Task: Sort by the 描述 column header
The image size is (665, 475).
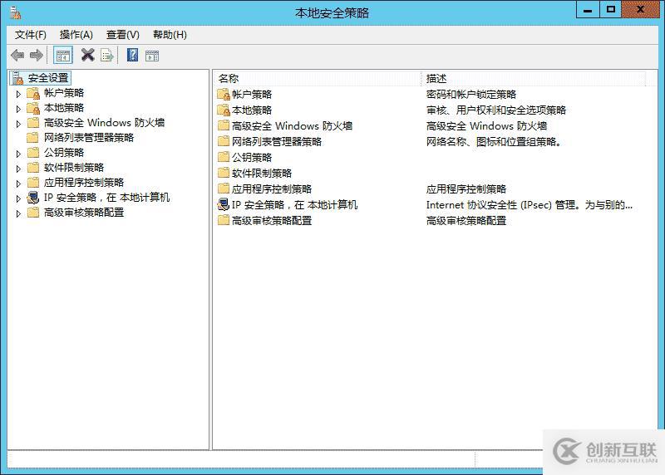Action: 534,78
